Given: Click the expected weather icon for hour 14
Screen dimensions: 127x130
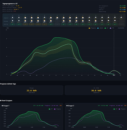Looking at the screenshot, I should coord(70,18).
